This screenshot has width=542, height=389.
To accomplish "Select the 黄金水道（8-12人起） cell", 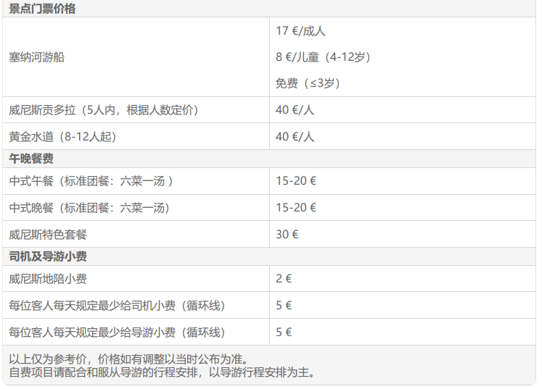I will pos(62,136).
